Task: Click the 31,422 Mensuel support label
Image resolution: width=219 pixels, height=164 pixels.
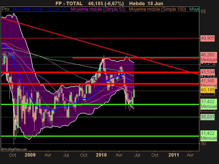Action: [209, 136]
